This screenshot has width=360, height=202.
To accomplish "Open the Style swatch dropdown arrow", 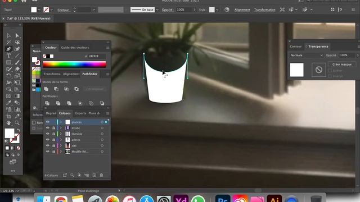I will point(217,10).
